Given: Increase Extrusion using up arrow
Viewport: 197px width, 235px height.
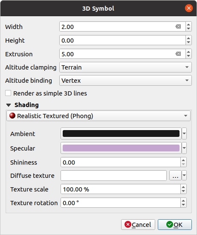Looking at the screenshot, I should [188, 52].
